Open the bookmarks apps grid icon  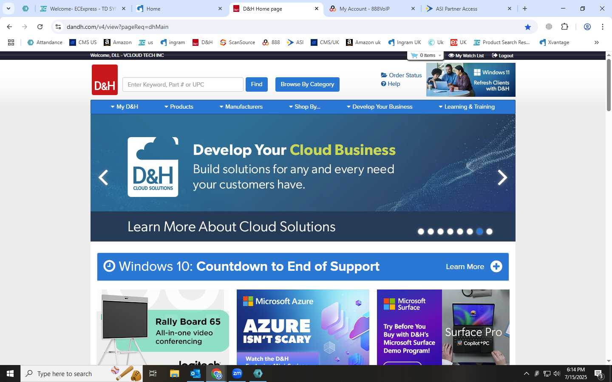(11, 42)
